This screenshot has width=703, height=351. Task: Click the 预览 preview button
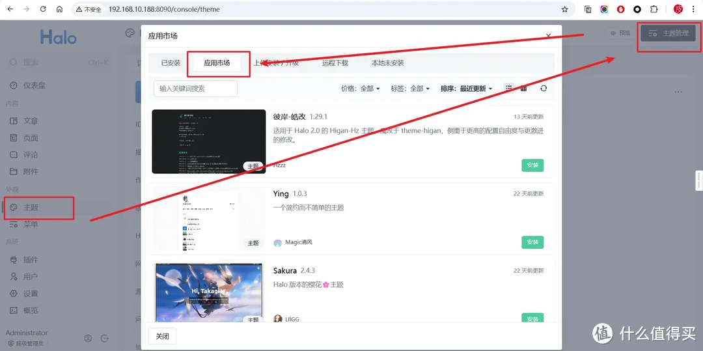point(620,33)
